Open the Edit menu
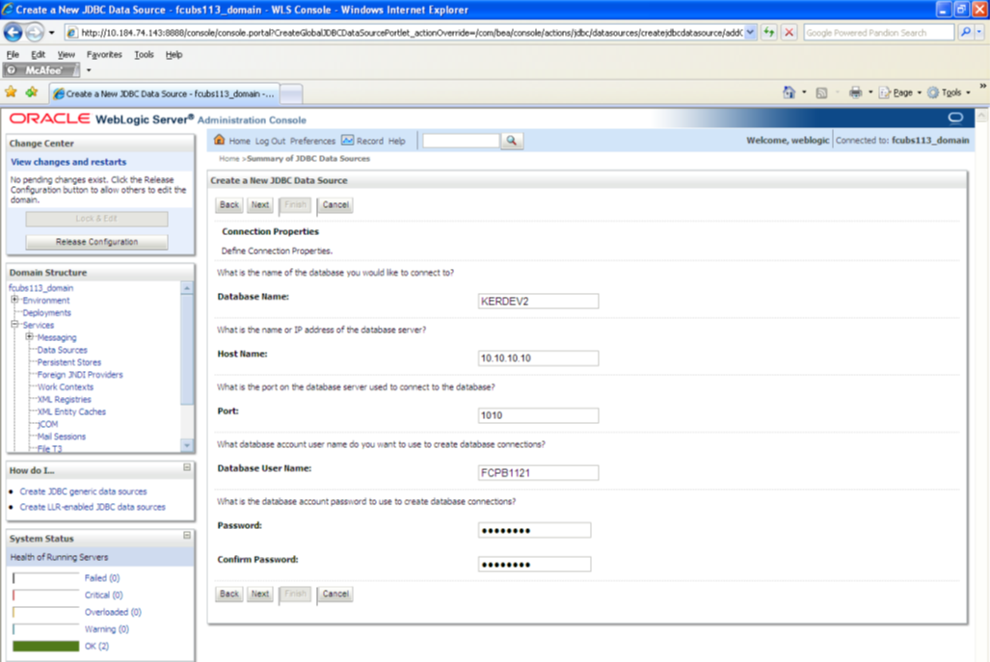 [x=38, y=54]
